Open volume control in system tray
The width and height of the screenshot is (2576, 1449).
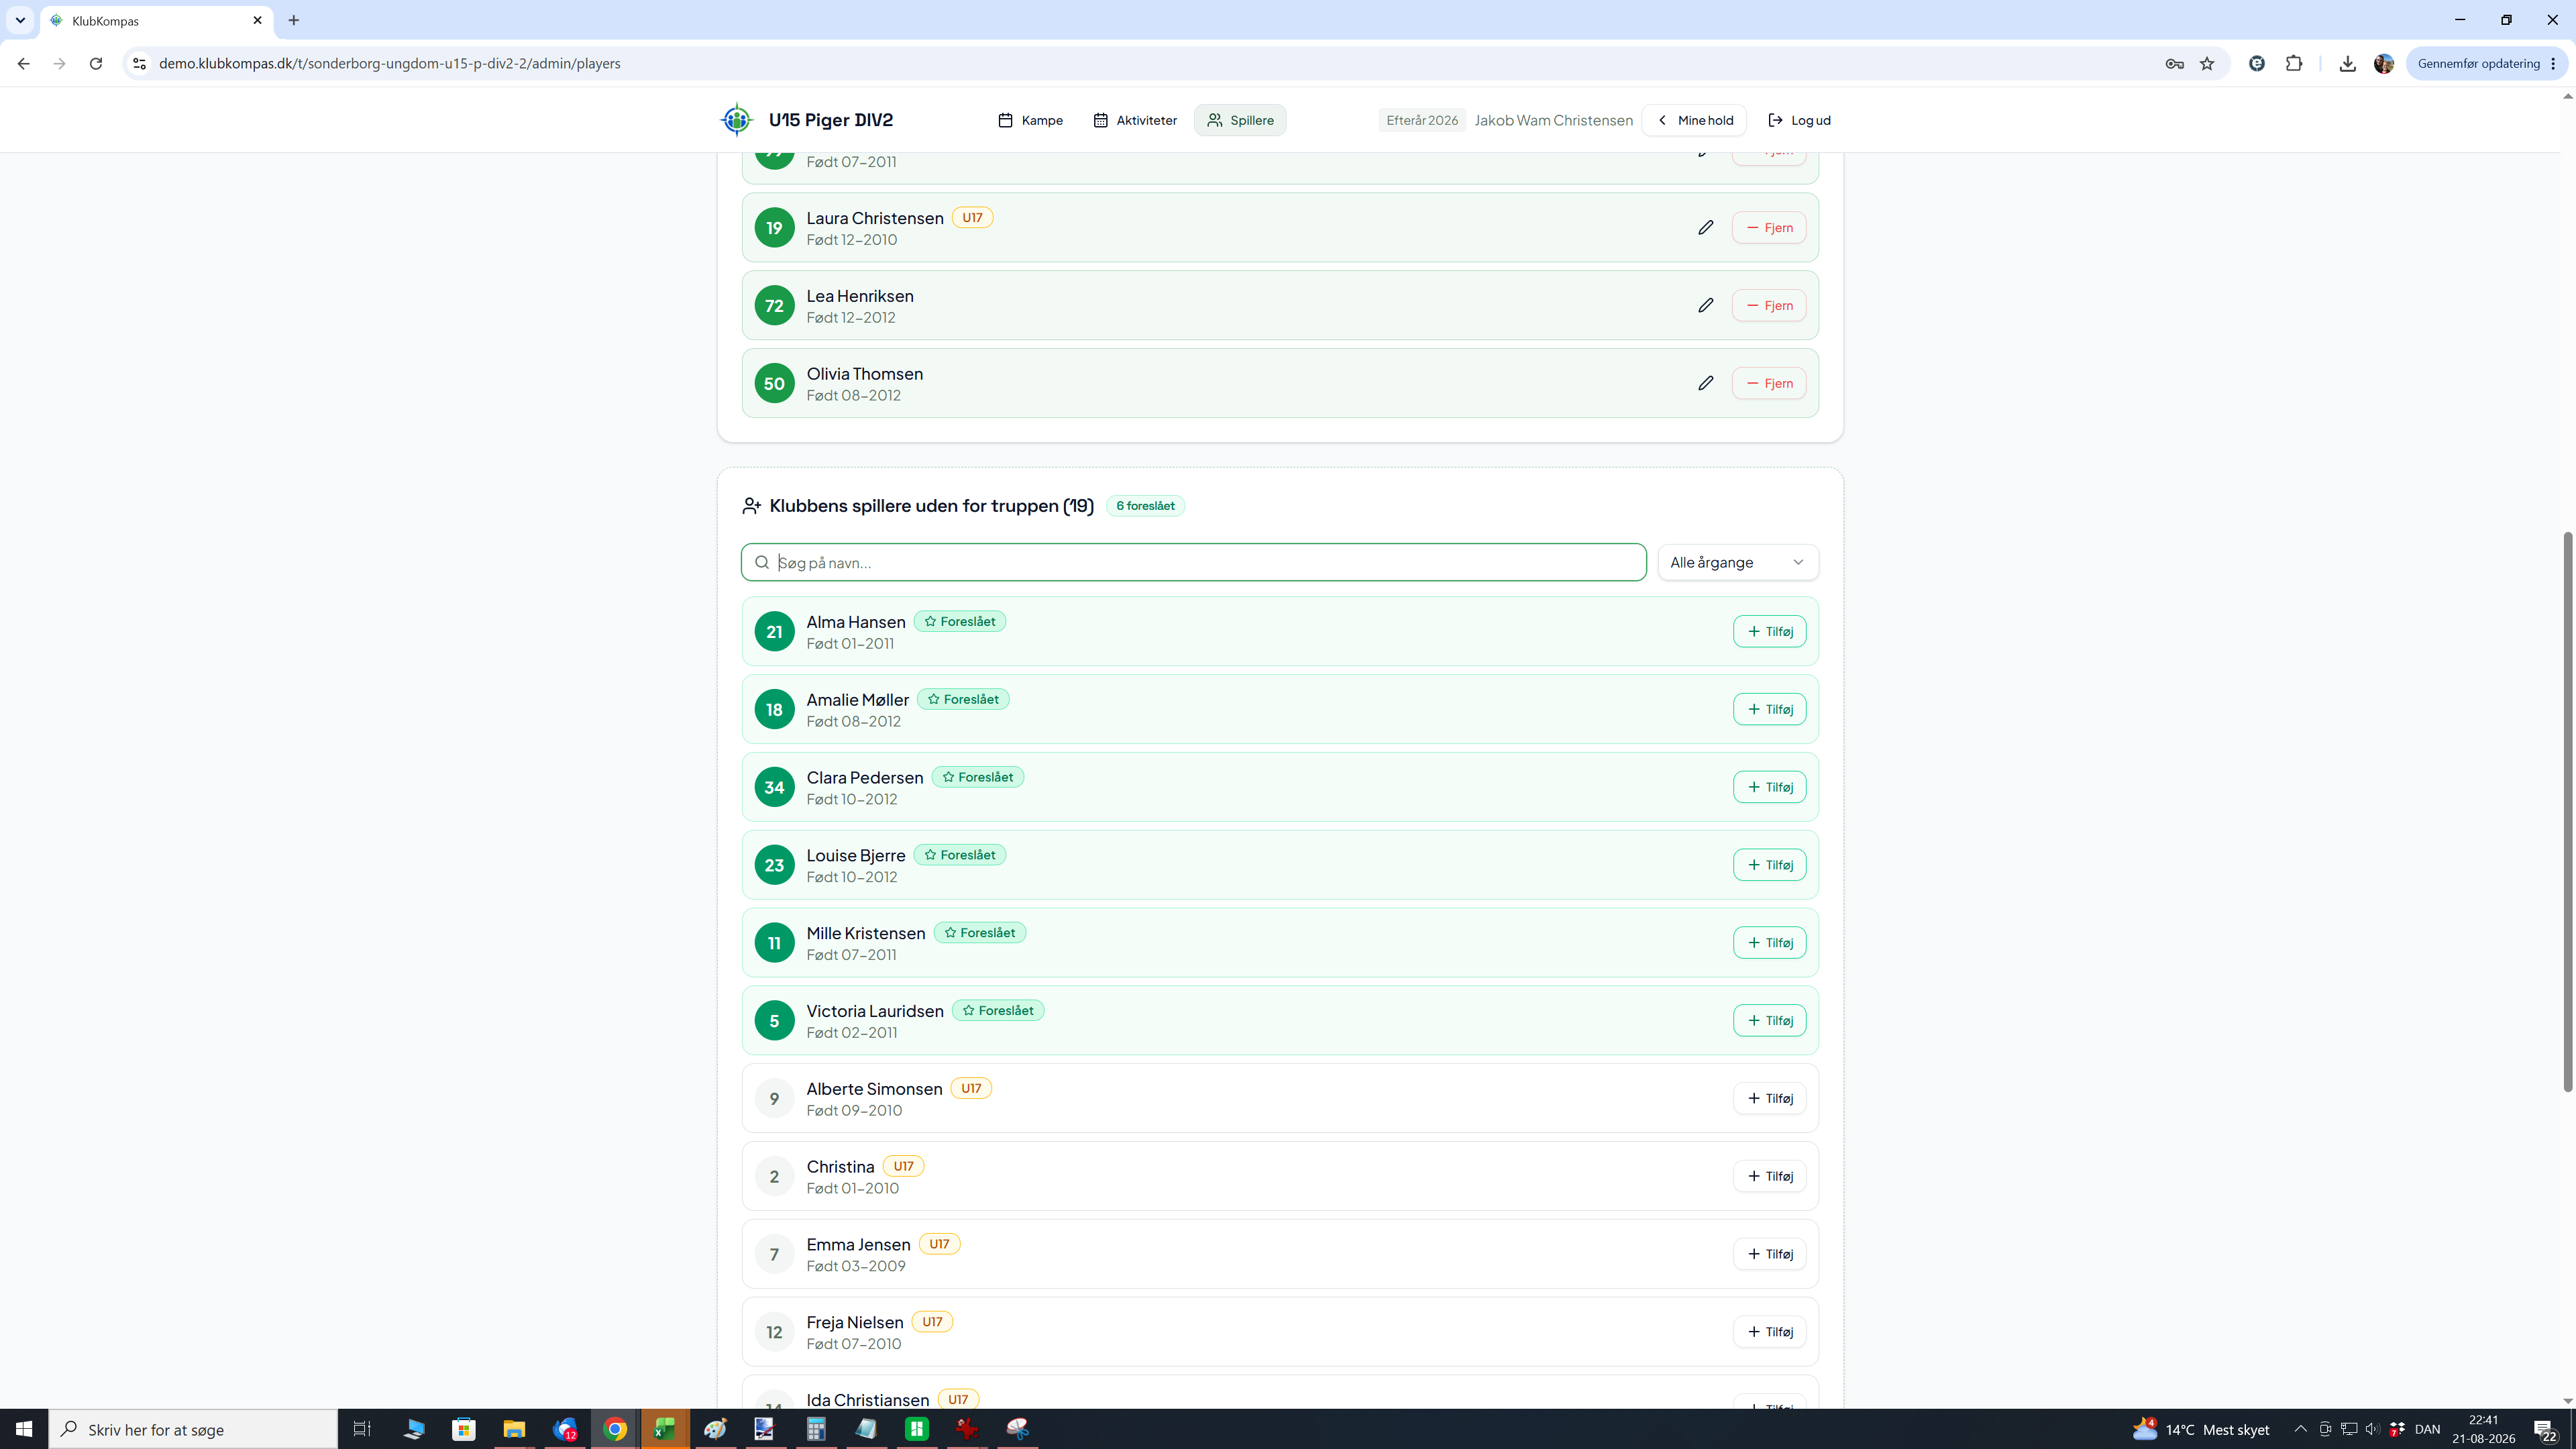tap(2372, 1429)
